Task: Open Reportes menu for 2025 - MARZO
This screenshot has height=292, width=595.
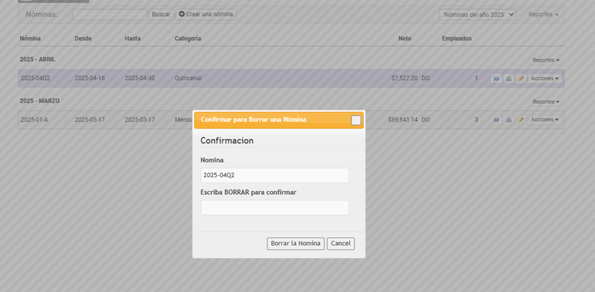Action: point(546,102)
